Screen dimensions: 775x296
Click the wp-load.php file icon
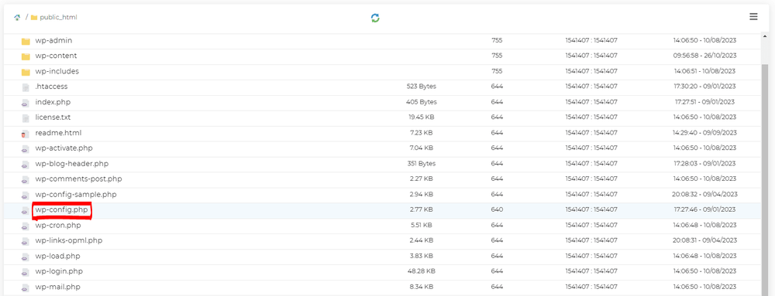point(26,257)
